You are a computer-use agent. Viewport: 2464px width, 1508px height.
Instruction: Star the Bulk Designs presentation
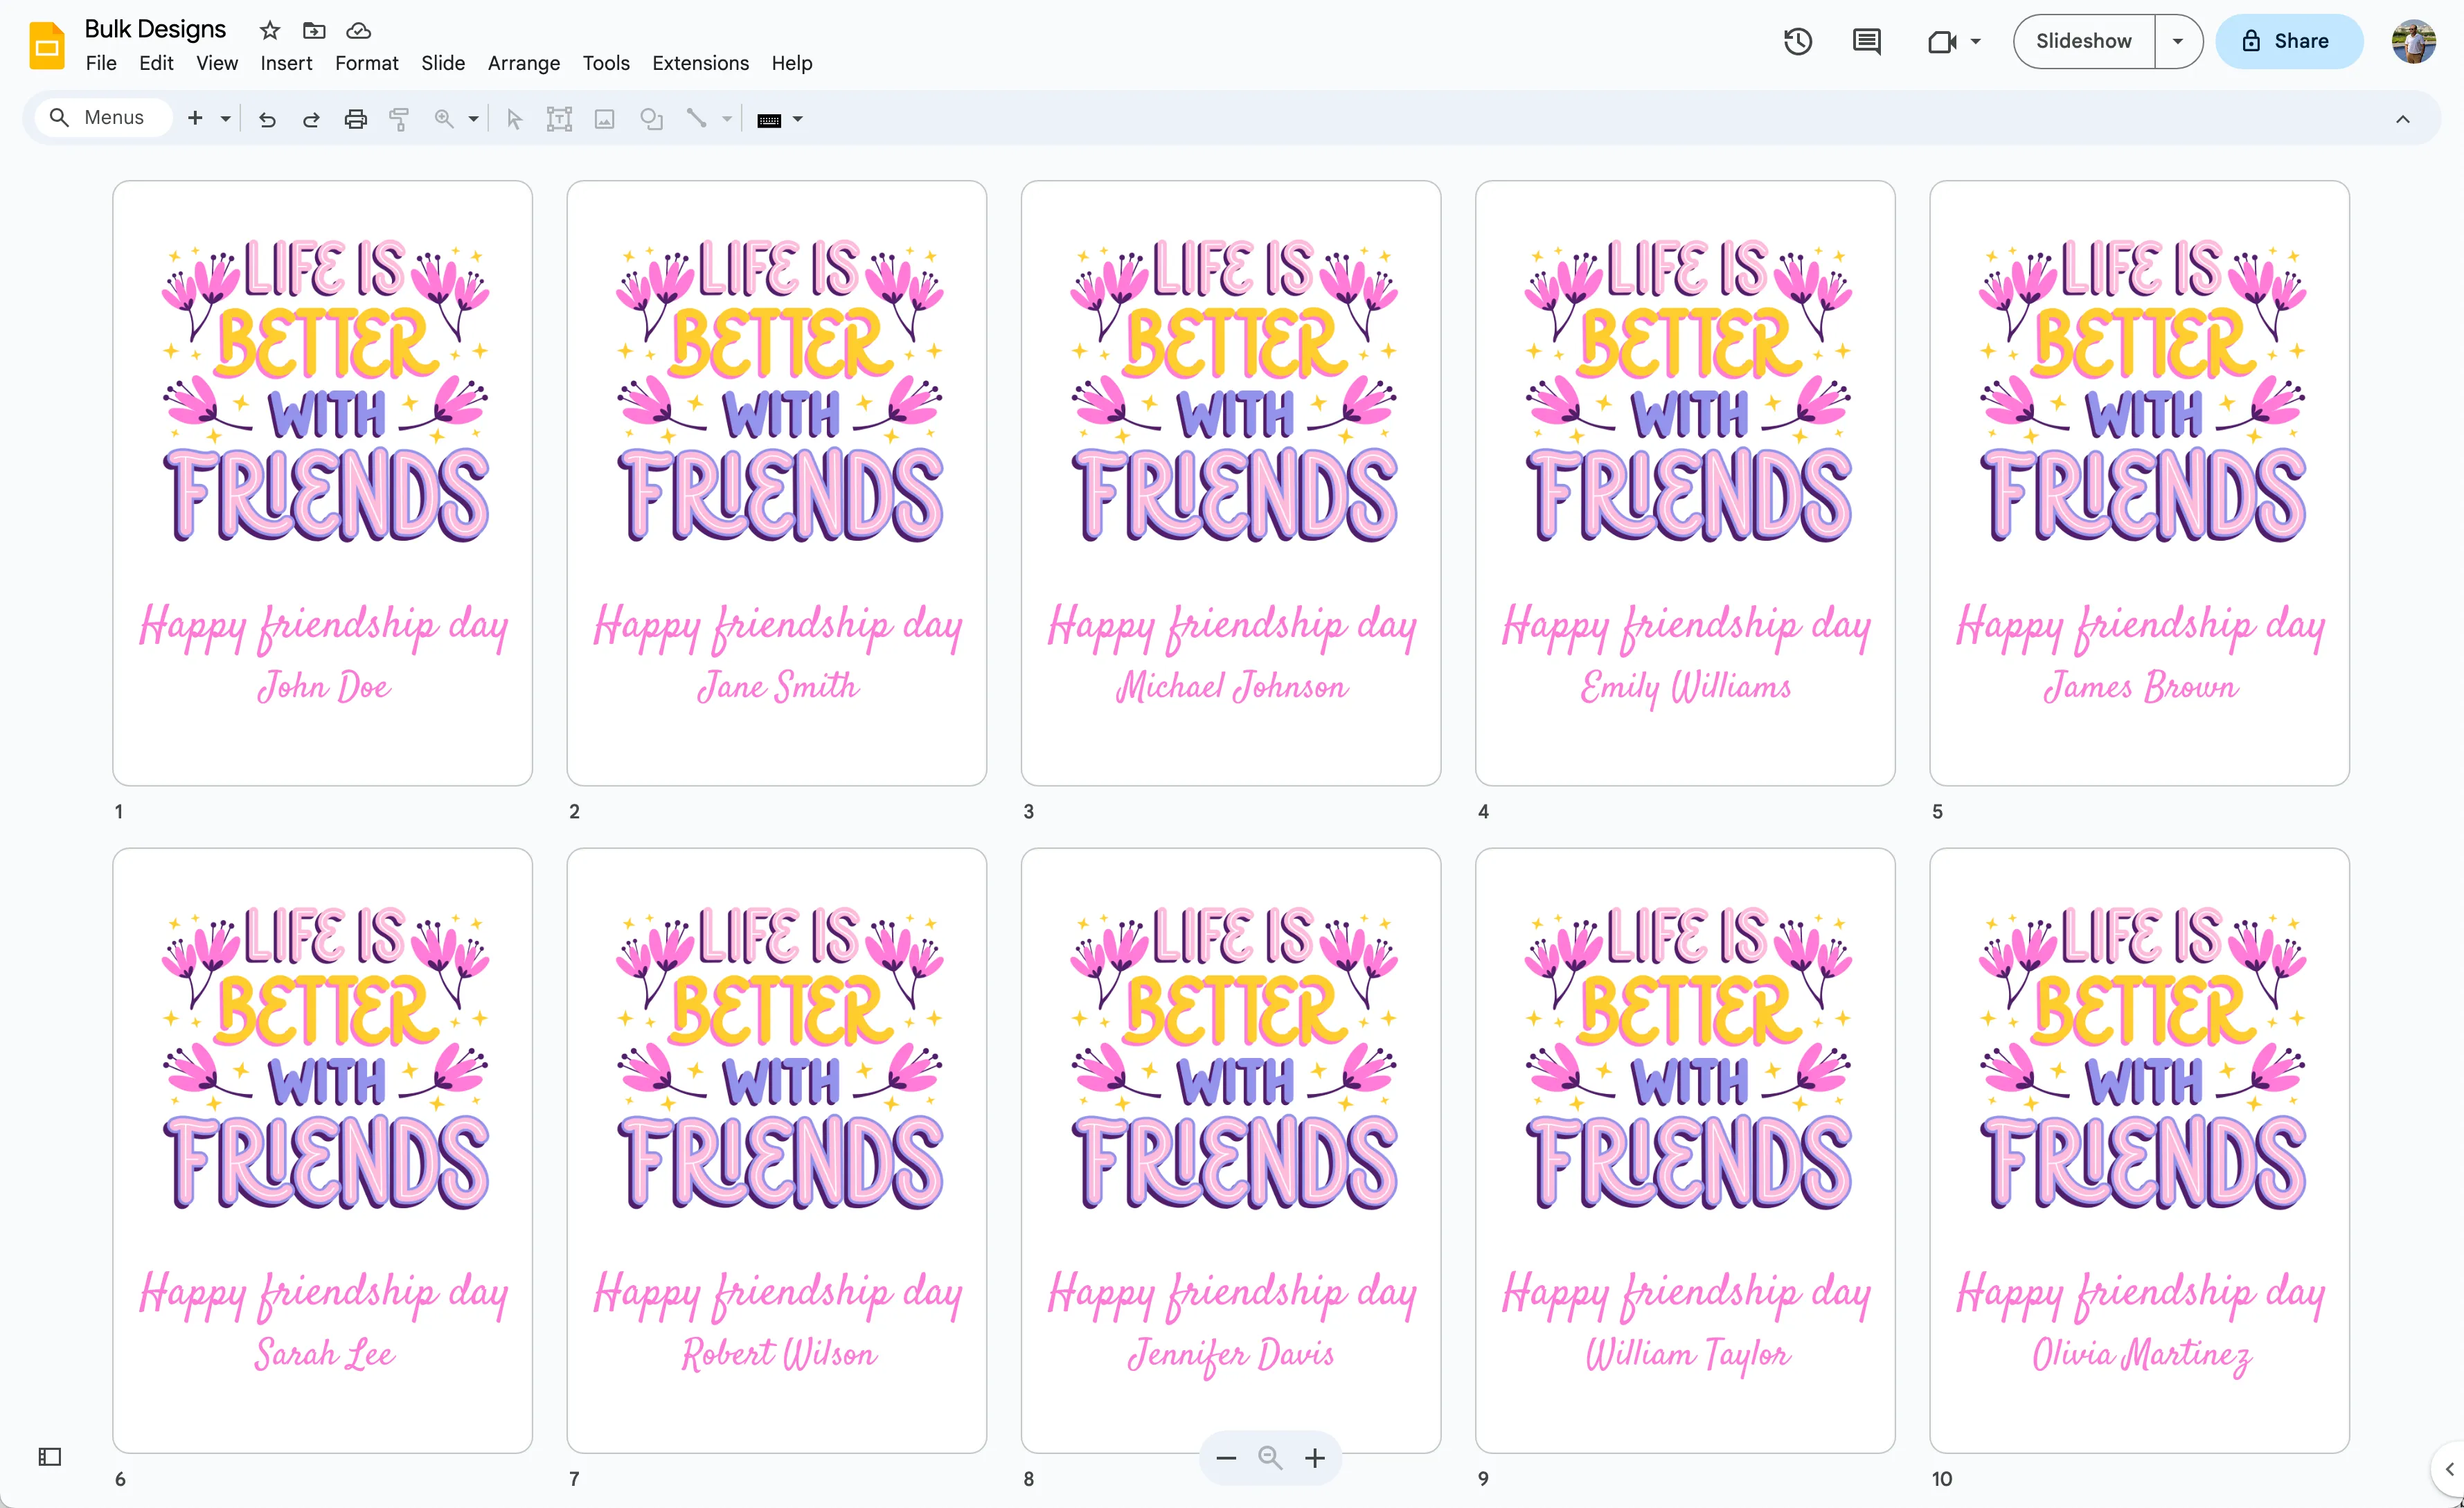(269, 30)
